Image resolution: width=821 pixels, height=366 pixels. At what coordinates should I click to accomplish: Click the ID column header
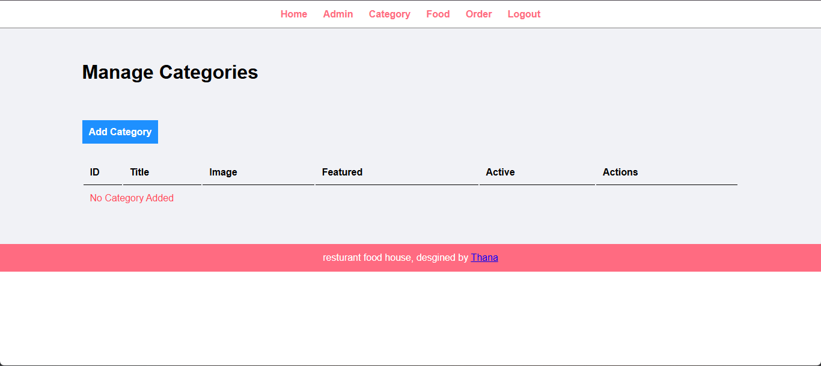(x=95, y=172)
